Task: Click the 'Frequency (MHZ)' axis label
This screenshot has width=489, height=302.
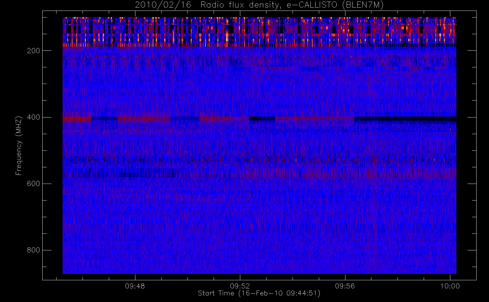Action: (19, 146)
